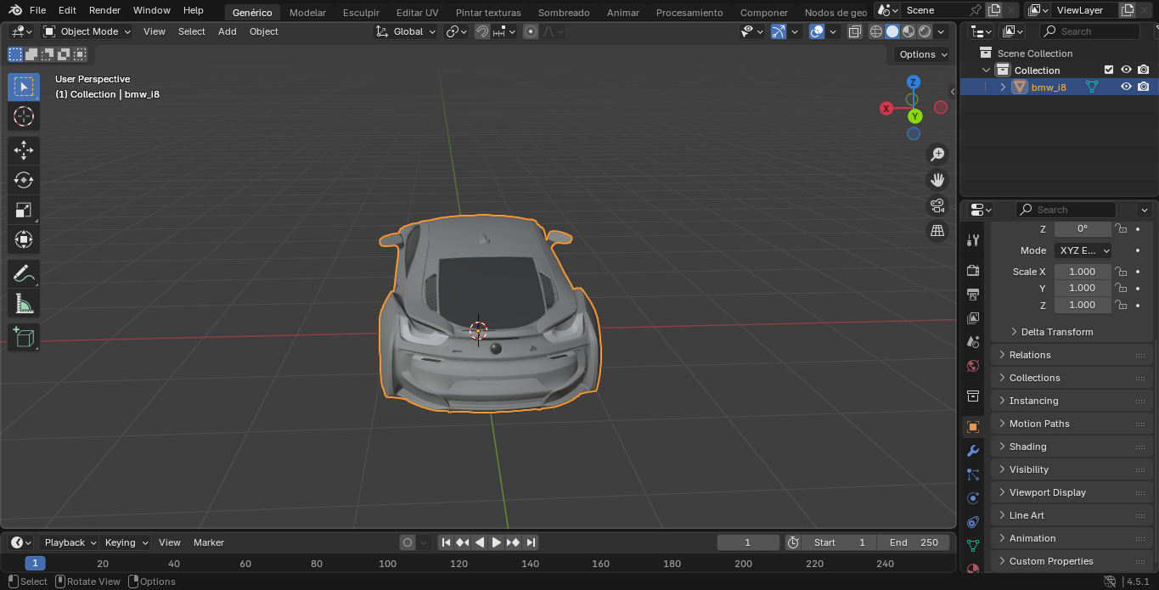This screenshot has width=1159, height=590.
Task: Disable bmw_i8 render camera icon
Action: [x=1144, y=87]
